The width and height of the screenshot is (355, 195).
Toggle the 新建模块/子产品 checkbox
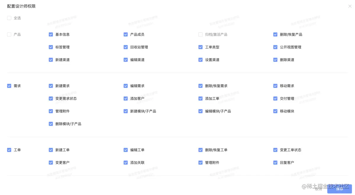click(x=126, y=111)
